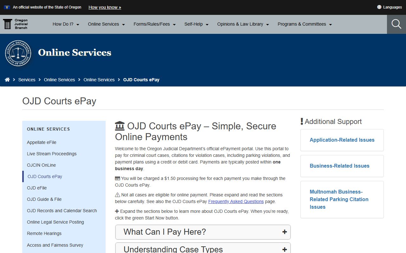Screen dimensions: 406x253
Task: Click the Oregon state flag icon
Action: pyautogui.click(x=7, y=7)
